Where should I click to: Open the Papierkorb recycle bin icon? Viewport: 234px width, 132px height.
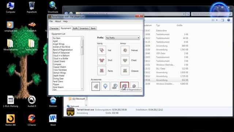[x=32, y=7]
